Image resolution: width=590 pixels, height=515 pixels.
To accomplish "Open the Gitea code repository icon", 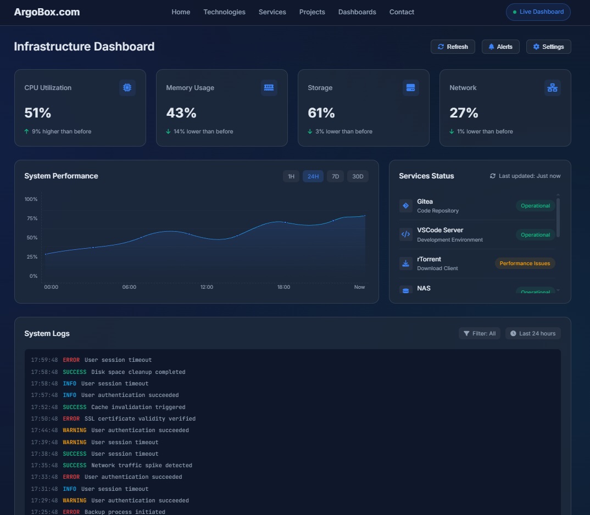I will [405, 205].
